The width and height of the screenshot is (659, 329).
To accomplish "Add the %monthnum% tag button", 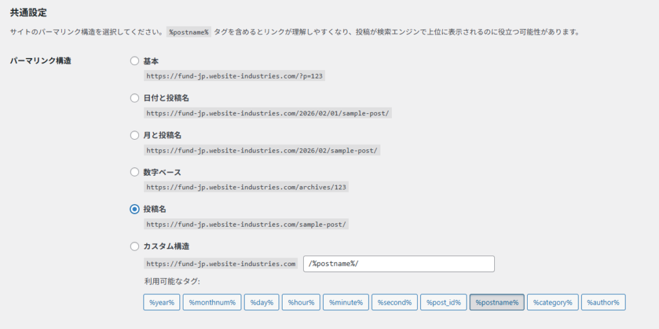I will (212, 303).
